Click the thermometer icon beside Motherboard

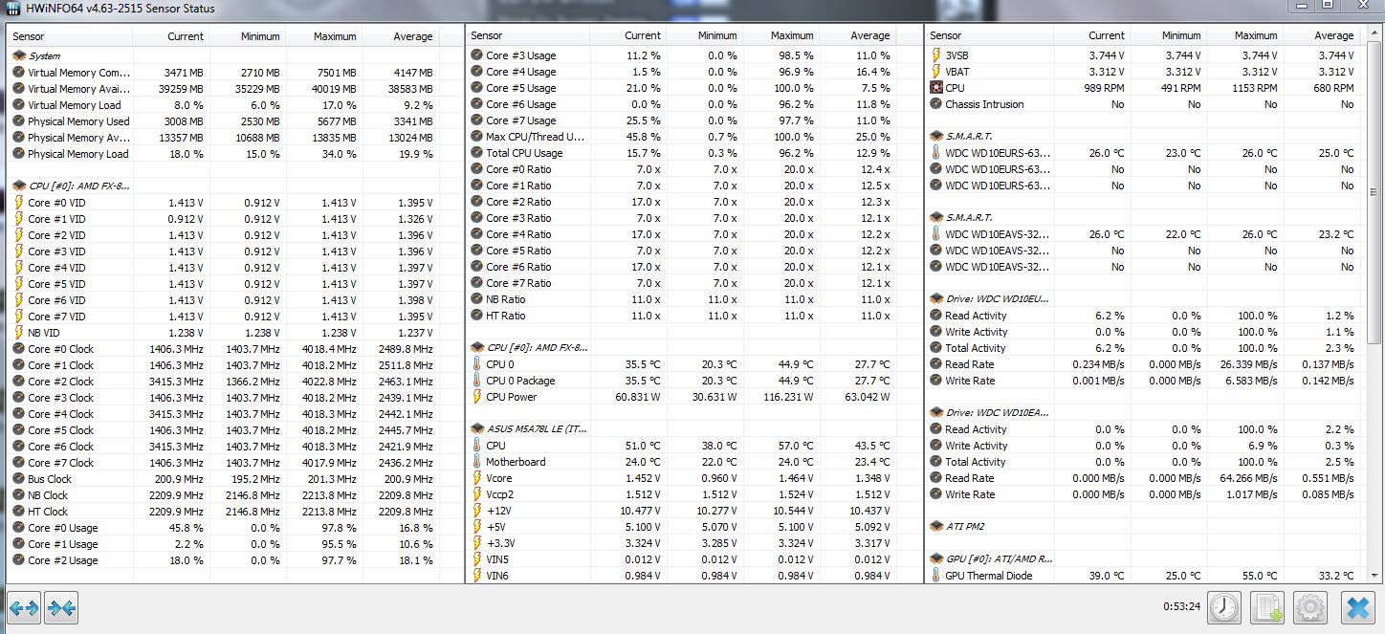[477, 462]
